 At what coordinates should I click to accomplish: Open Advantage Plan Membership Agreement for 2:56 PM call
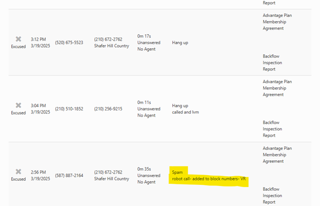[x=277, y=154]
